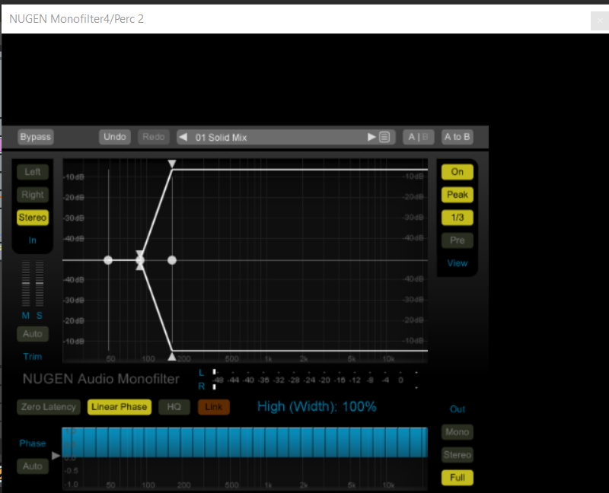This screenshot has width=609, height=493.
Task: Click the bottom triangle handle near 200 Hz
Action: 172,356
